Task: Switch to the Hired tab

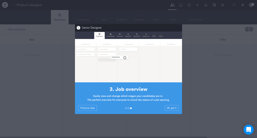Action: coord(173,17)
